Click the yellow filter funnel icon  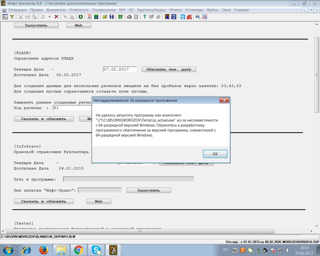(12, 17)
